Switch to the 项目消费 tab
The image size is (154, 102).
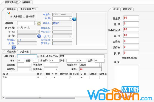(x=11, y=52)
